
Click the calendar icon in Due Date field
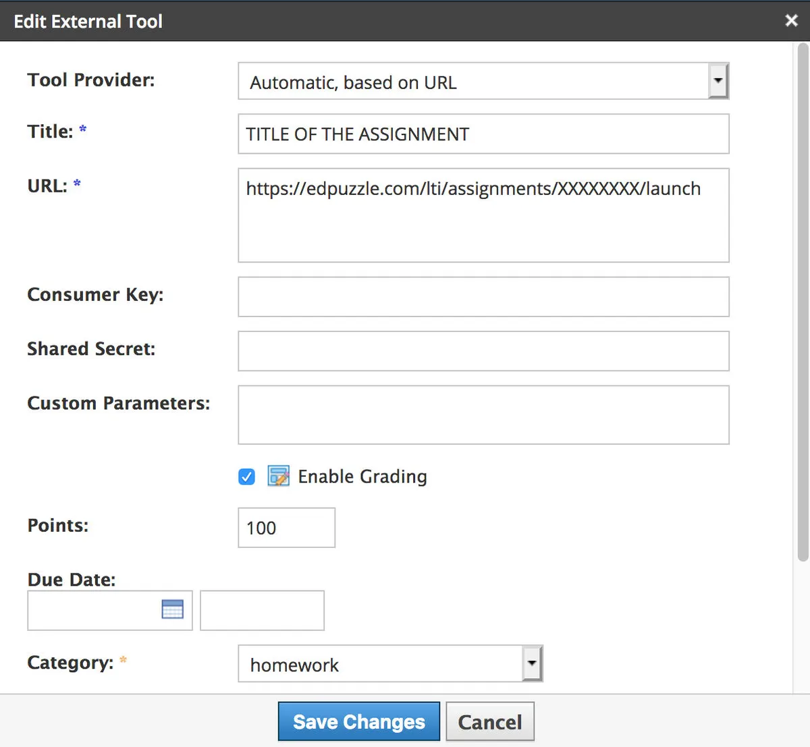[173, 609]
